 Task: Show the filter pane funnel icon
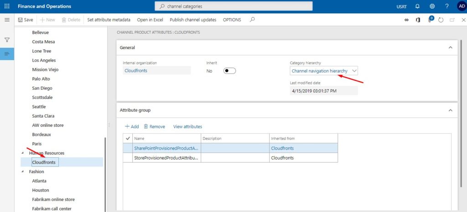click(7, 40)
